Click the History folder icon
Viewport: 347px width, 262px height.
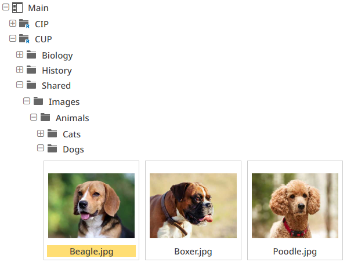[31, 70]
